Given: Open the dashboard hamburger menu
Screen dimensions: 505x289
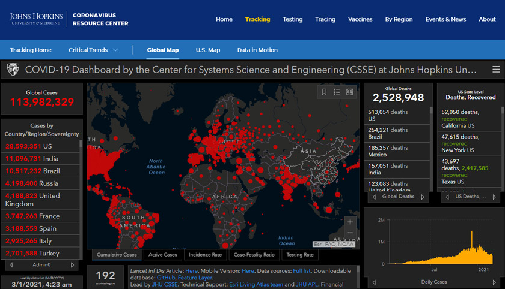Looking at the screenshot, I should click(495, 70).
